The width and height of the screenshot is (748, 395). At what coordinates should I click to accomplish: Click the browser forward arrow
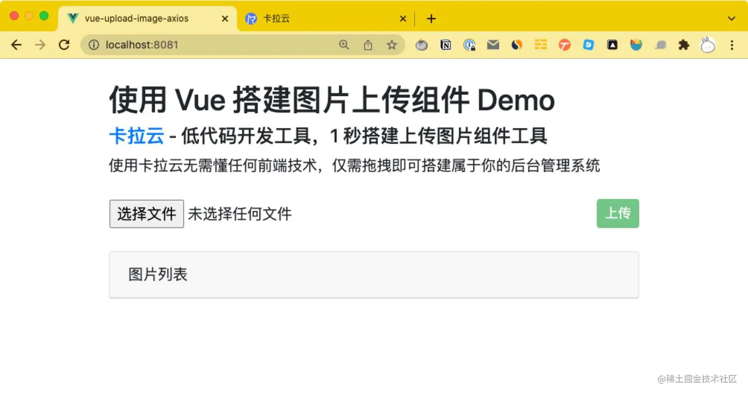click(x=40, y=45)
